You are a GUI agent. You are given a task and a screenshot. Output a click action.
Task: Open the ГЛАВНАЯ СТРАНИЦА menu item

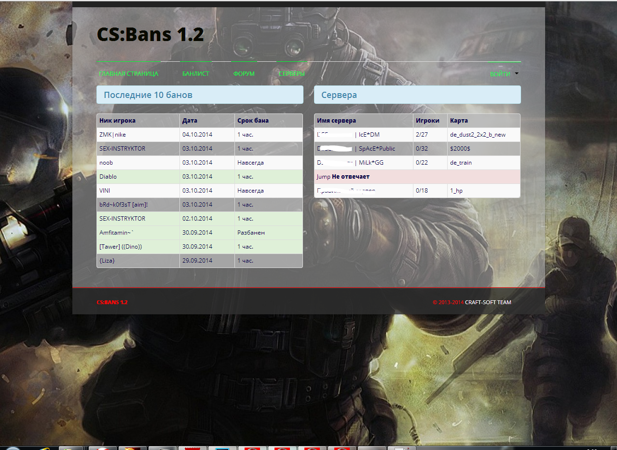click(128, 74)
